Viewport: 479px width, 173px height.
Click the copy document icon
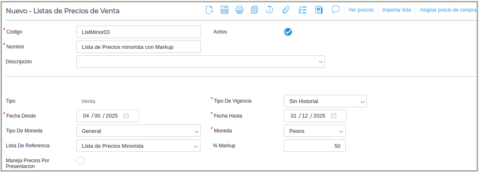click(x=254, y=10)
